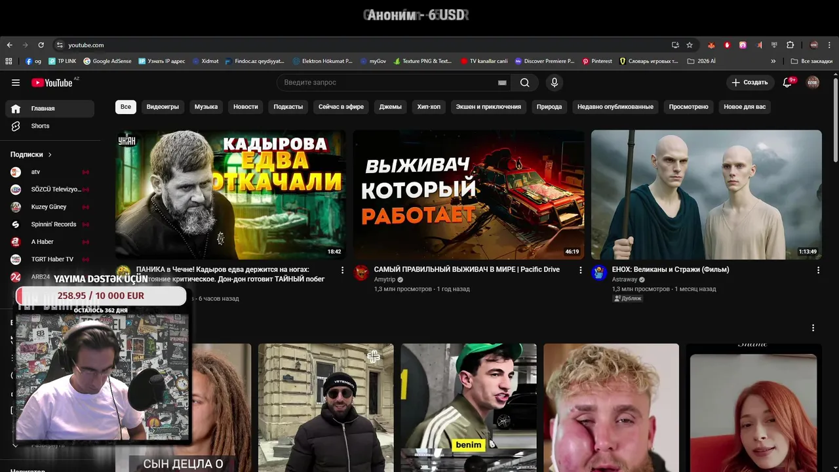Select the Новости filter chip
Image resolution: width=839 pixels, height=472 pixels.
click(246, 107)
